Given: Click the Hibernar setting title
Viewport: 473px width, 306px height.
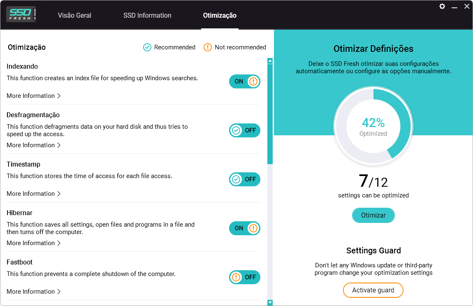Looking at the screenshot, I should click(19, 213).
